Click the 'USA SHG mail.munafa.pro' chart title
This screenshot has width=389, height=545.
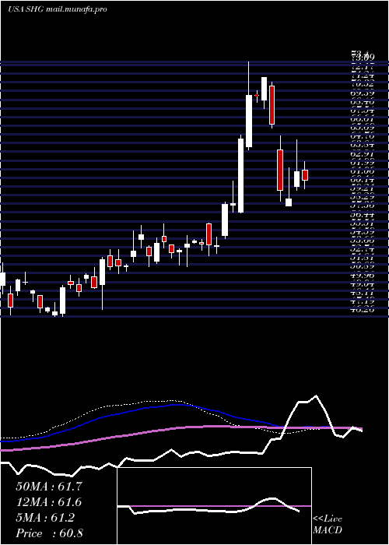[58, 9]
